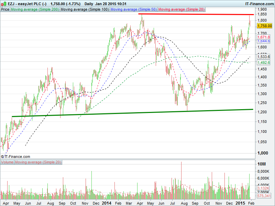Click the IT-Finance.com link at top right
275x206 pixels.
click(x=259, y=3)
